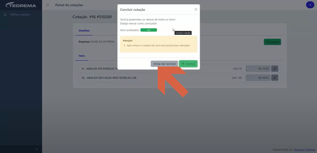Confirm with the green Concluir dialog button

[188, 64]
